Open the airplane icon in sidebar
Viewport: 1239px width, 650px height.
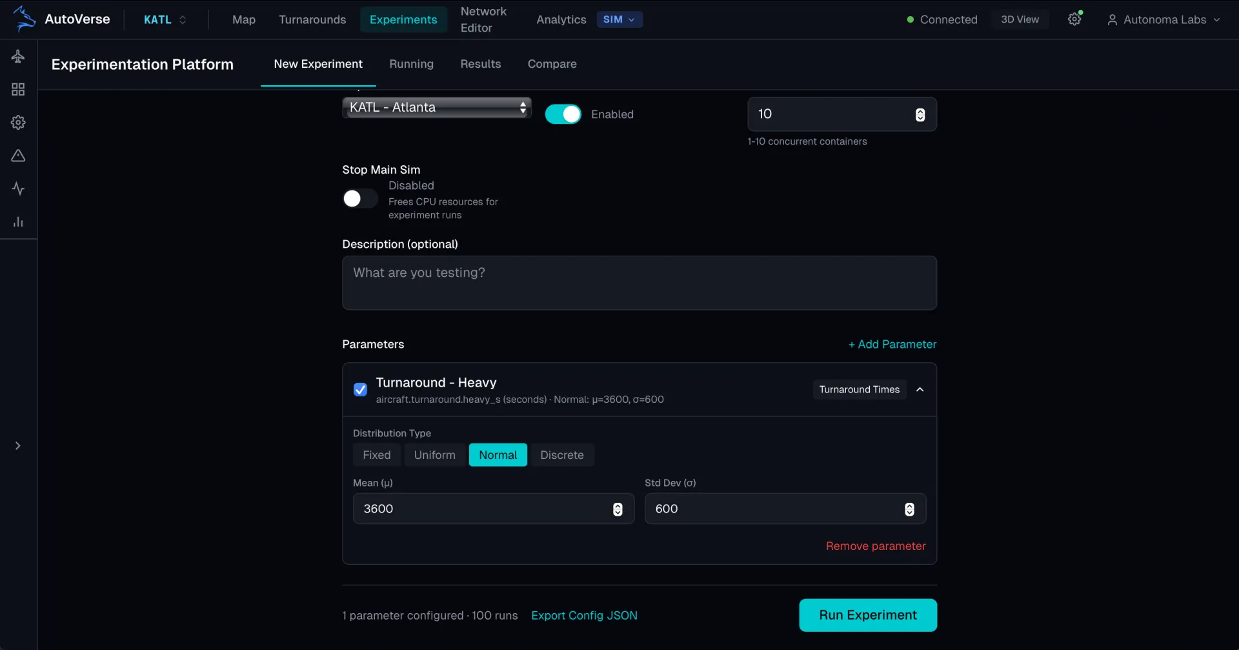coord(18,56)
